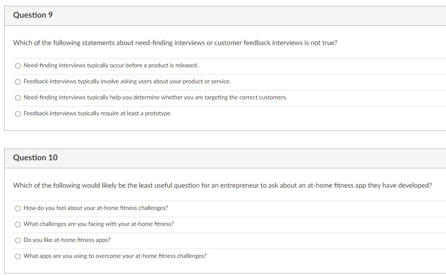
Task: Select 'How do you feel about your at-home fitness challenges?'
Action: click(18, 208)
